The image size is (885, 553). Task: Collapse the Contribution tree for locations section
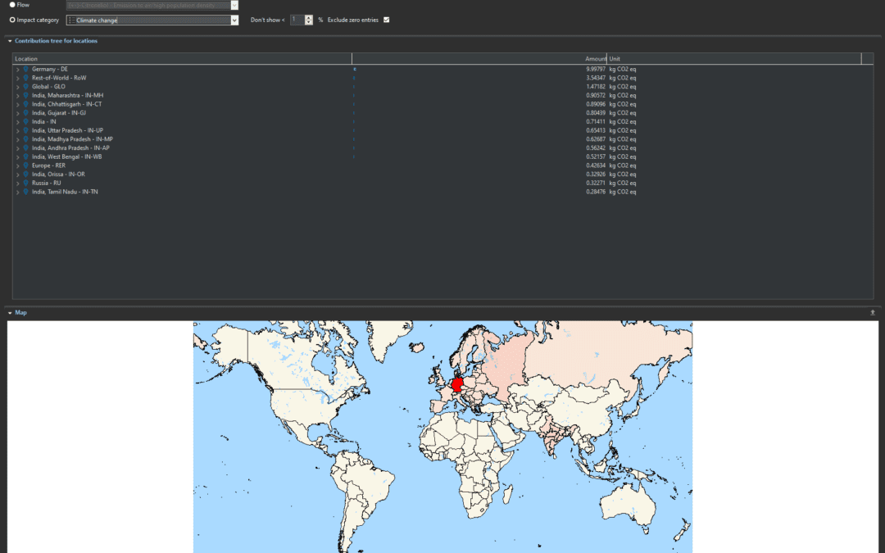[10, 40]
